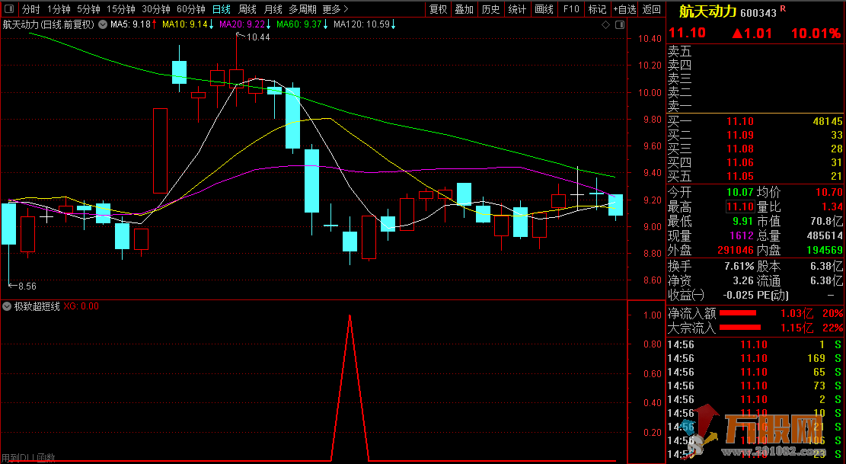Toggle the left sidebar panel icon

[9, 9]
